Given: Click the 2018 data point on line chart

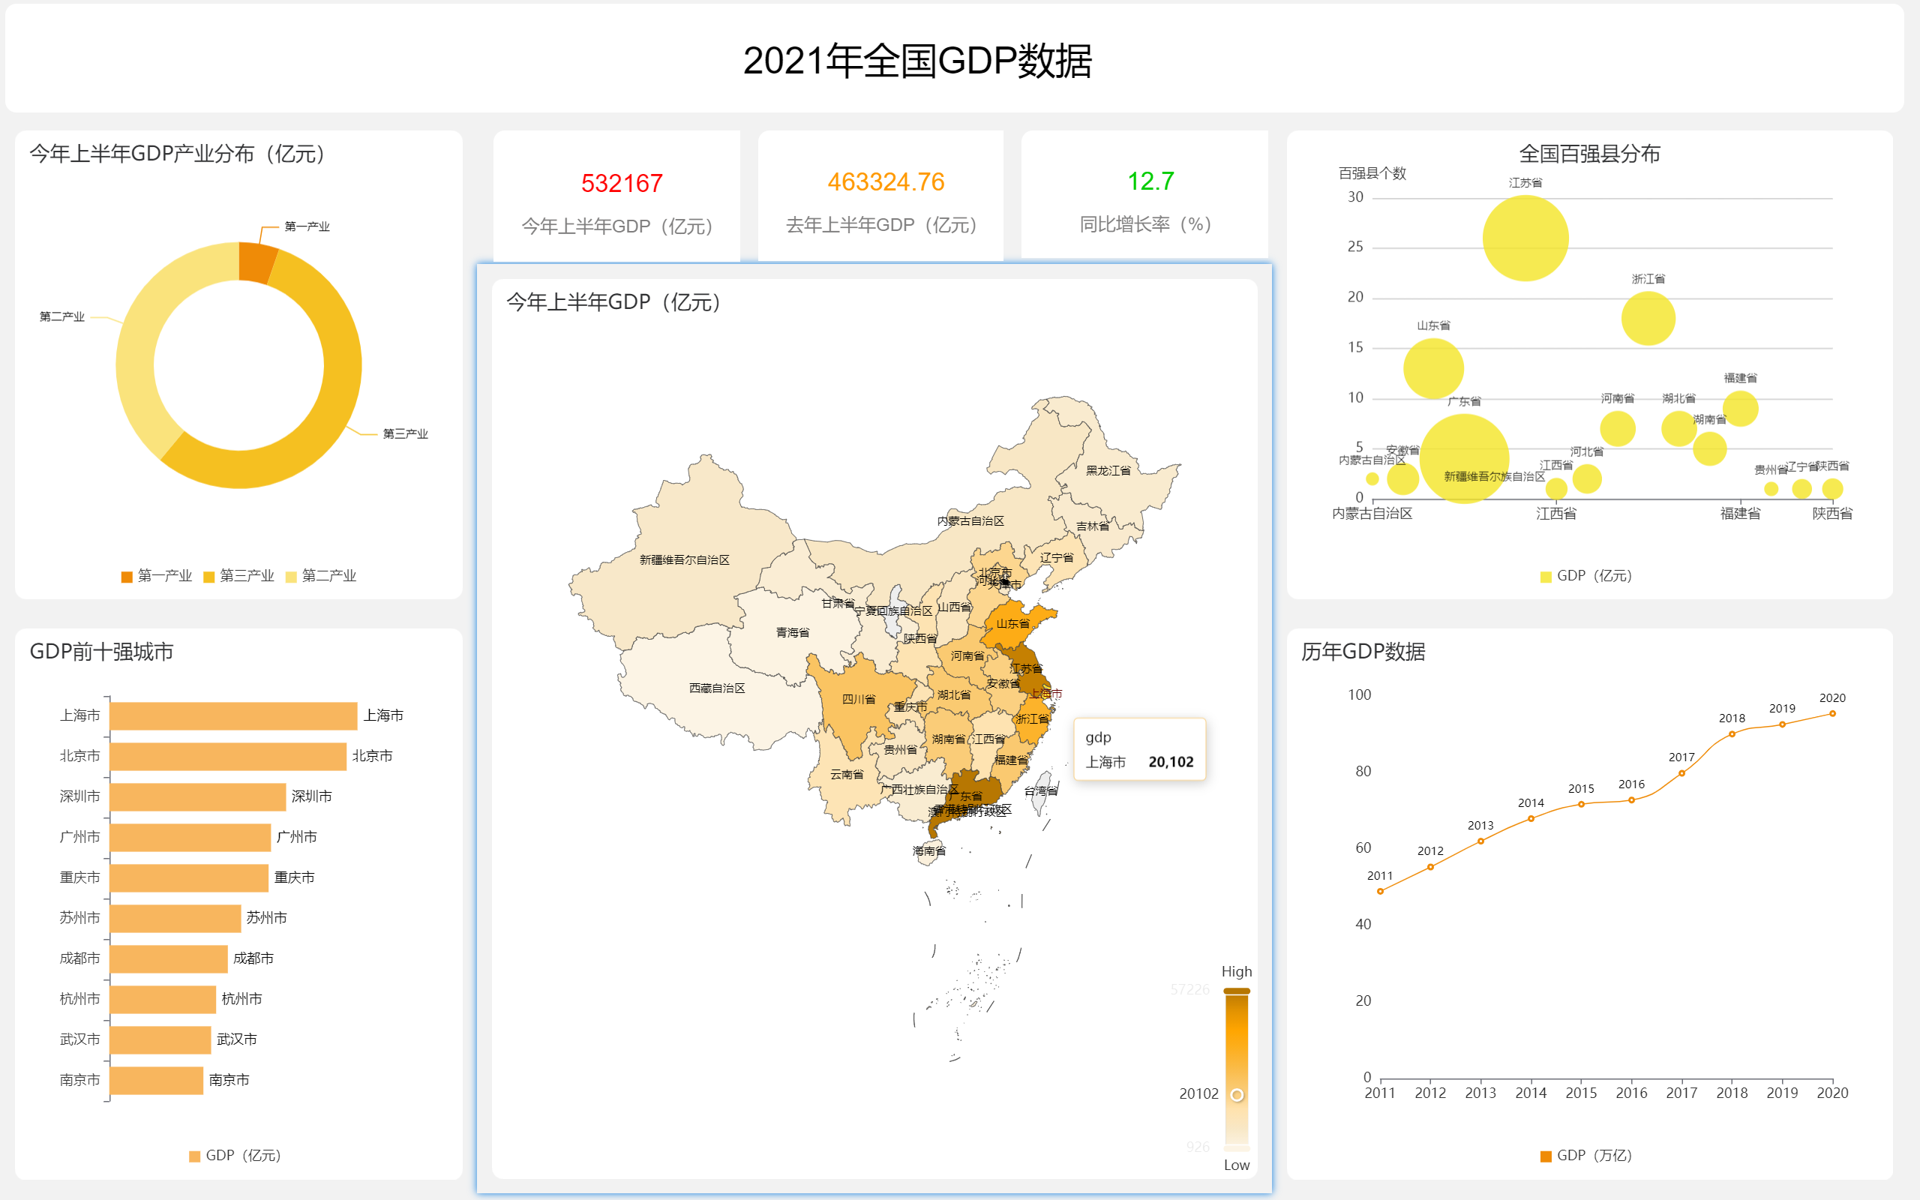Looking at the screenshot, I should [1731, 734].
